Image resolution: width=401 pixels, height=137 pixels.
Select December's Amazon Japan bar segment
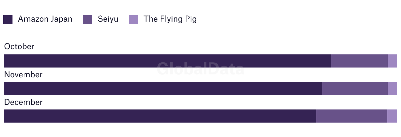click(x=160, y=116)
